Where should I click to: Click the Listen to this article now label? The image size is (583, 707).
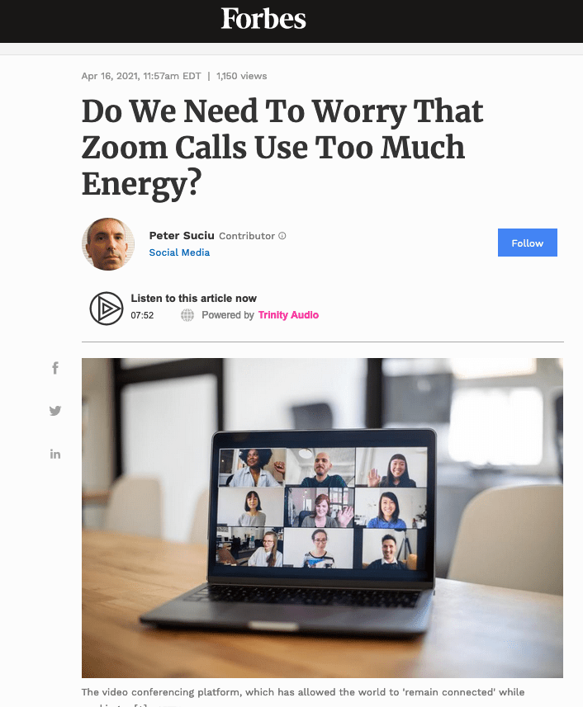click(x=193, y=298)
